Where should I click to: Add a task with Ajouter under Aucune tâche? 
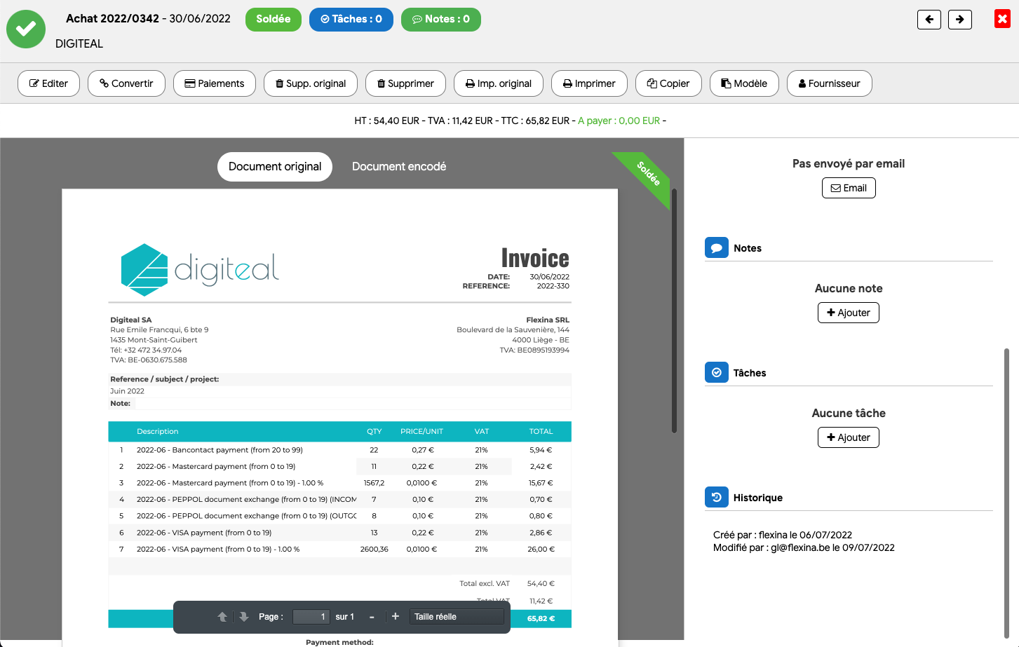[849, 437]
